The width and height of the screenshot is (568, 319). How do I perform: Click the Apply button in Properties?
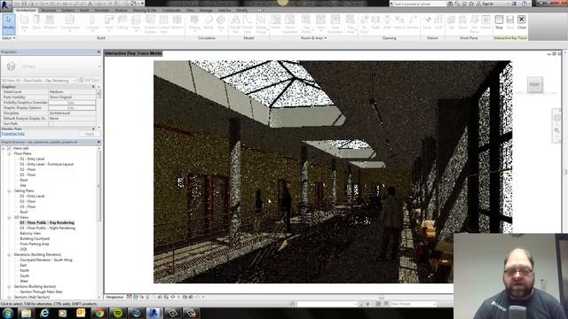pyautogui.click(x=90, y=134)
